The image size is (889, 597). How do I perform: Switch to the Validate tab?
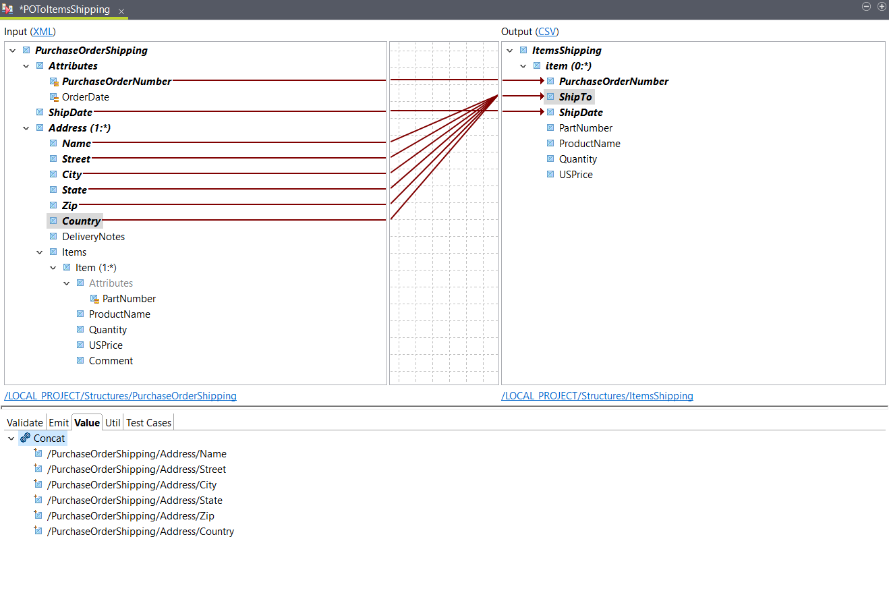(24, 422)
